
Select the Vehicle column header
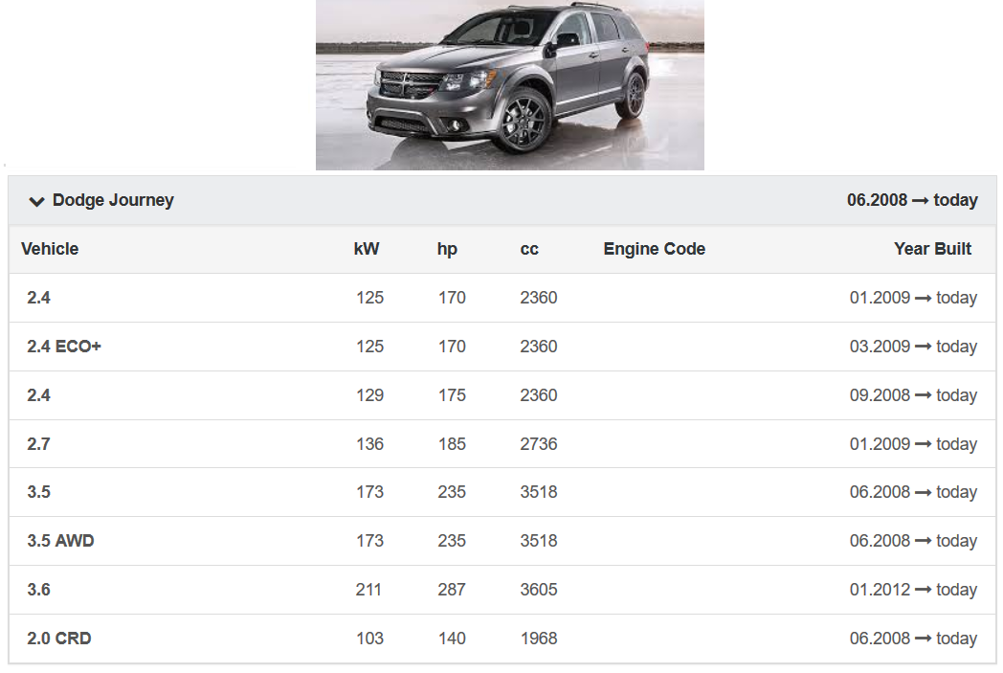pos(50,249)
